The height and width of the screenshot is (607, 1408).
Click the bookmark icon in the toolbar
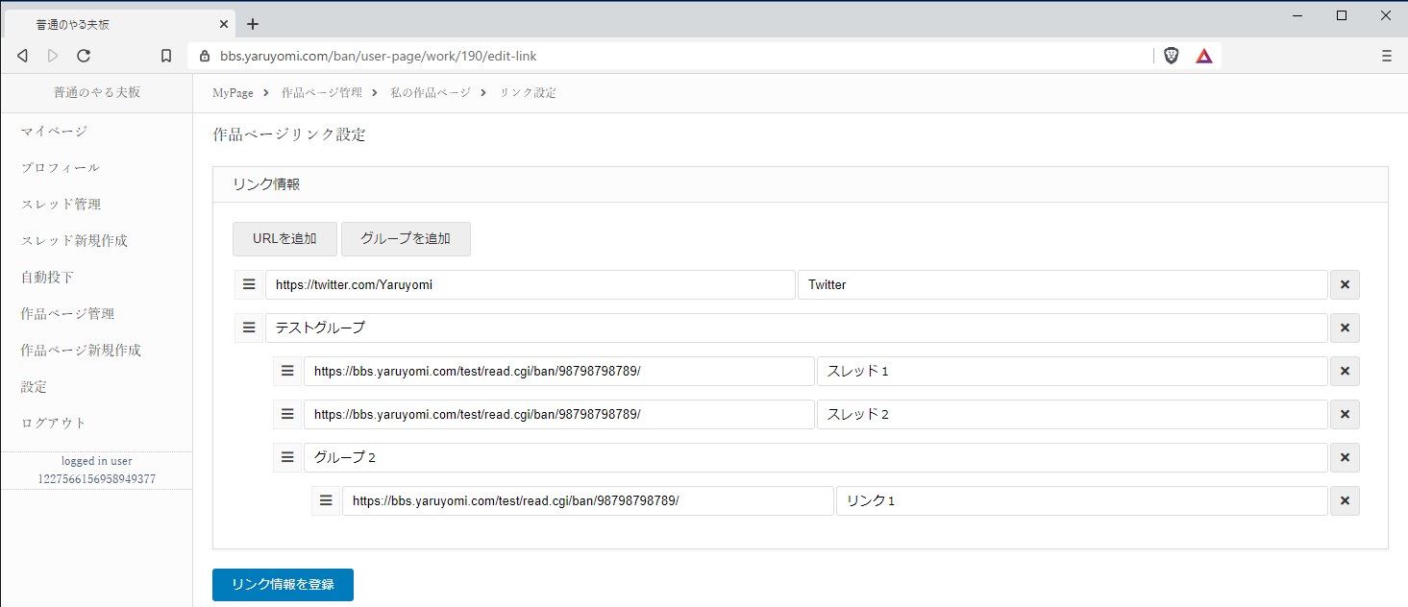(x=165, y=55)
